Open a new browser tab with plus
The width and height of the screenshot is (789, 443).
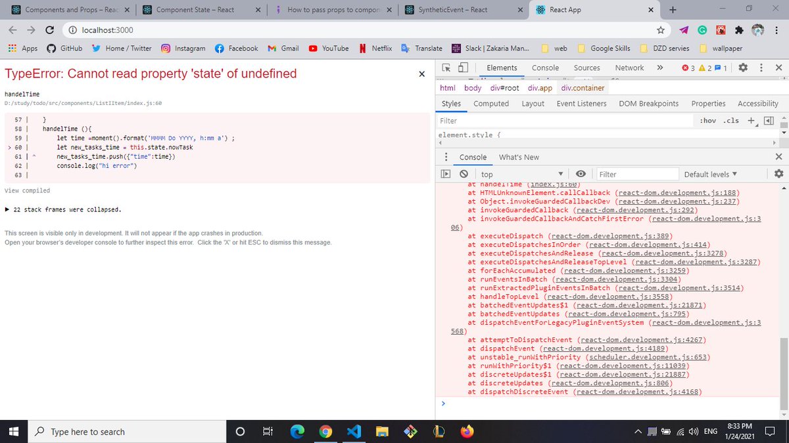(672, 10)
